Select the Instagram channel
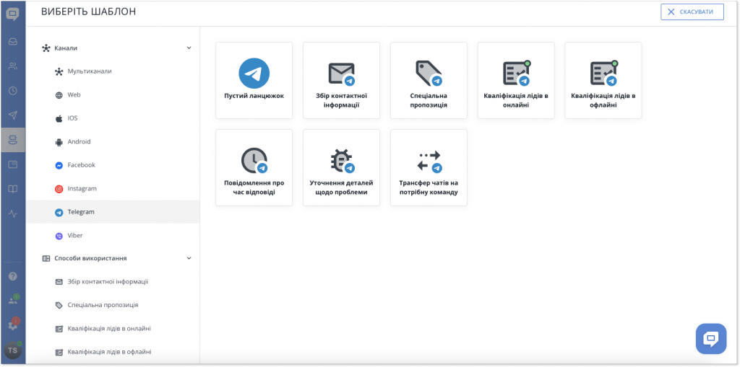Screen dimensions: 740x367 pyautogui.click(x=113, y=188)
